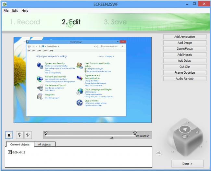This screenshot has width=211, height=171.
Task: Click the Audio Re-dub button
Action: pyautogui.click(x=185, y=79)
